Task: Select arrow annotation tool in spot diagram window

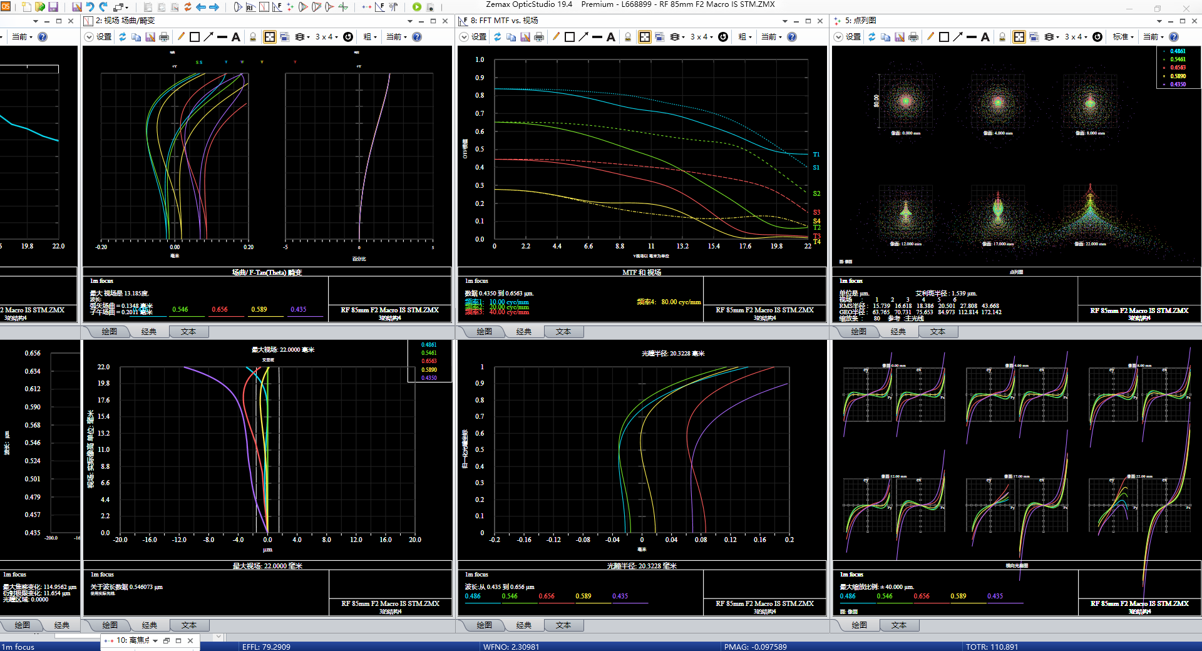Action: click(x=958, y=37)
